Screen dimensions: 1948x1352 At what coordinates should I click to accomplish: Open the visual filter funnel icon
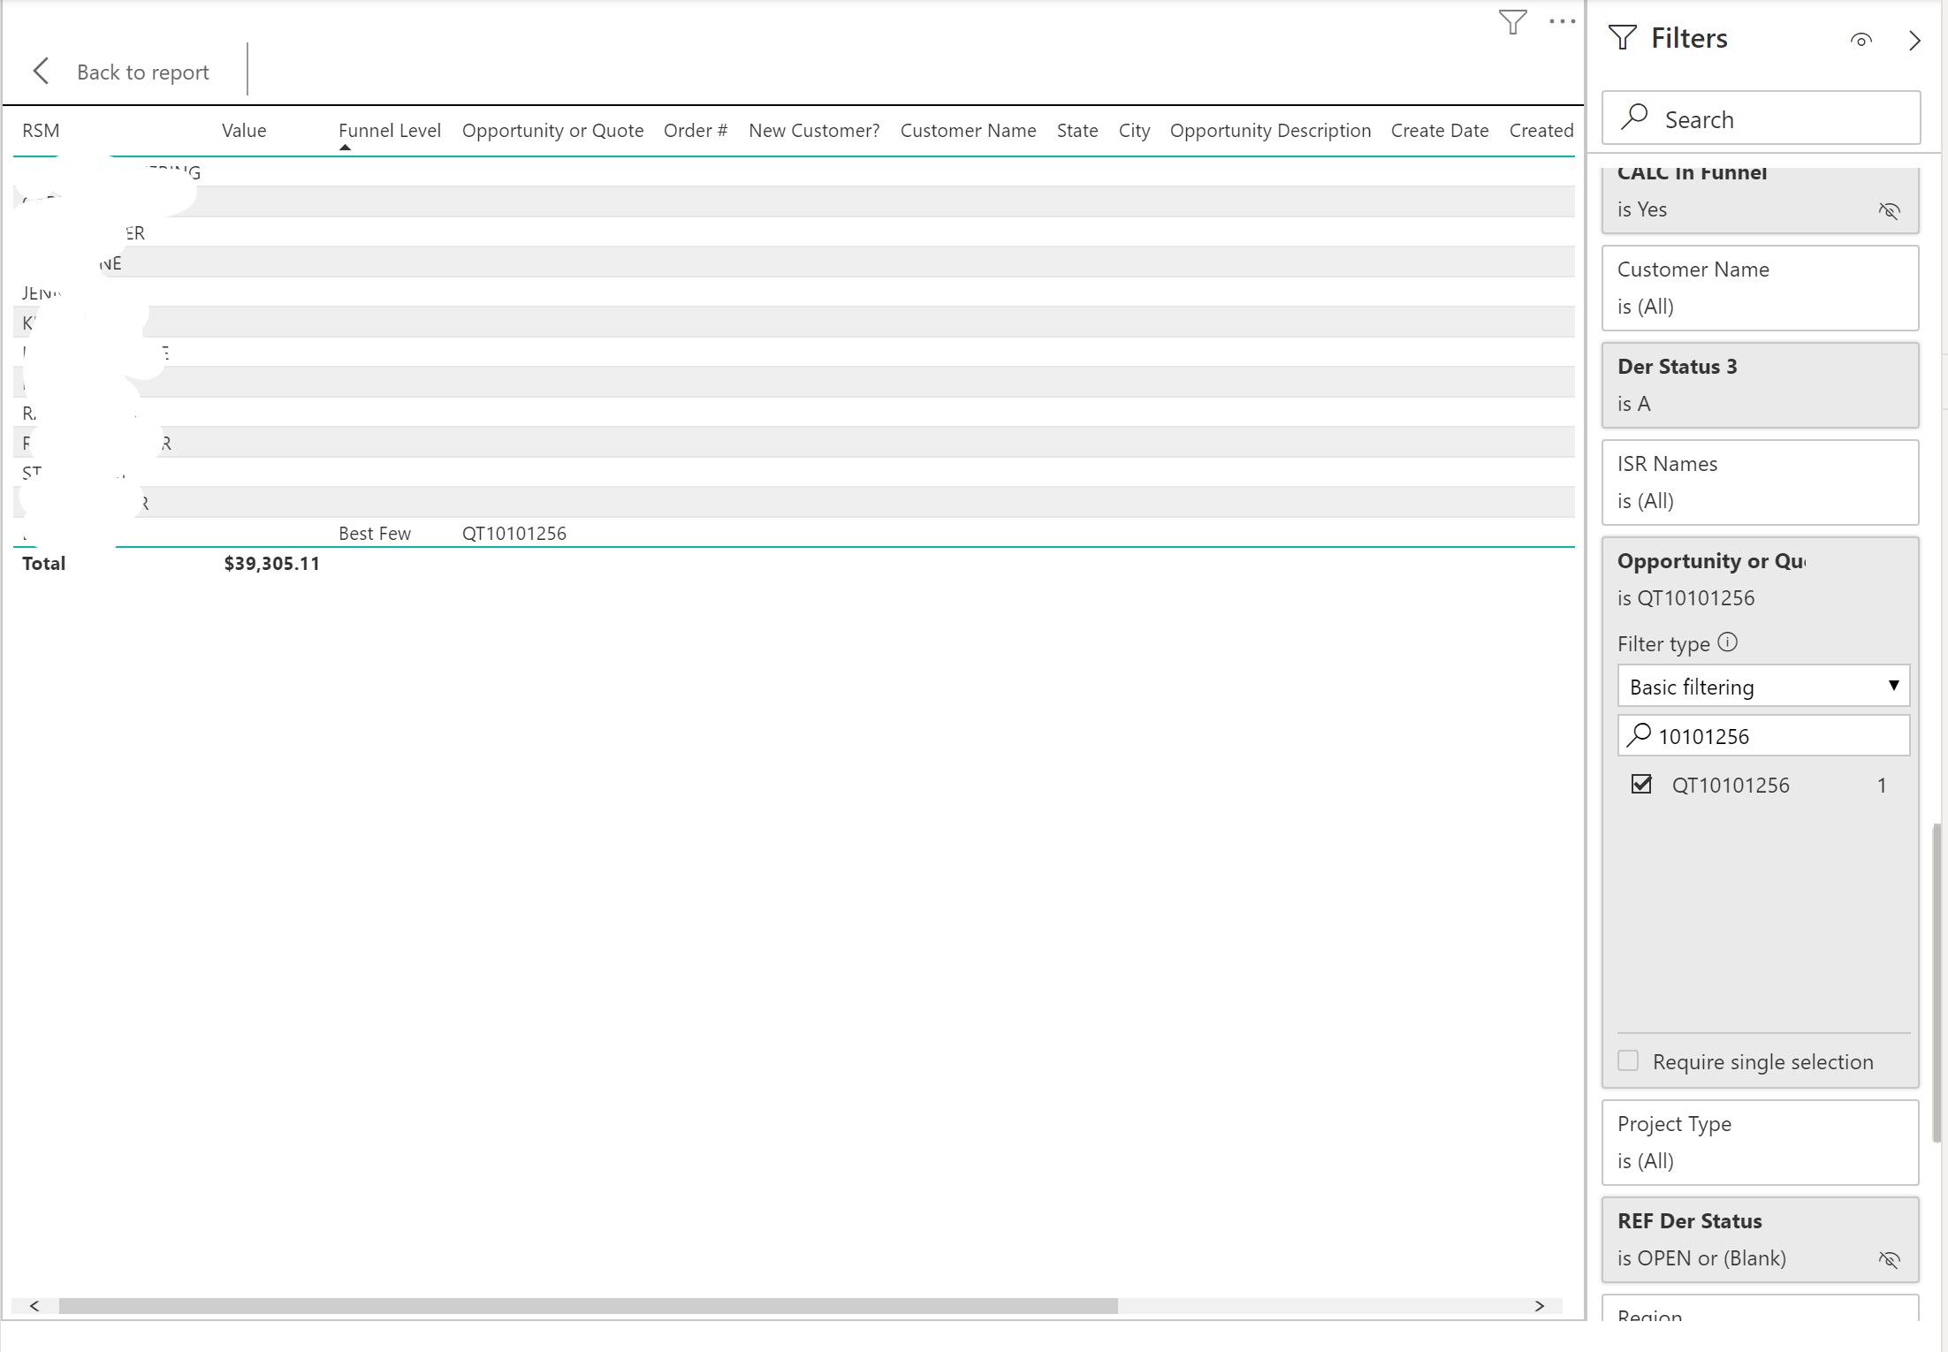click(1513, 22)
